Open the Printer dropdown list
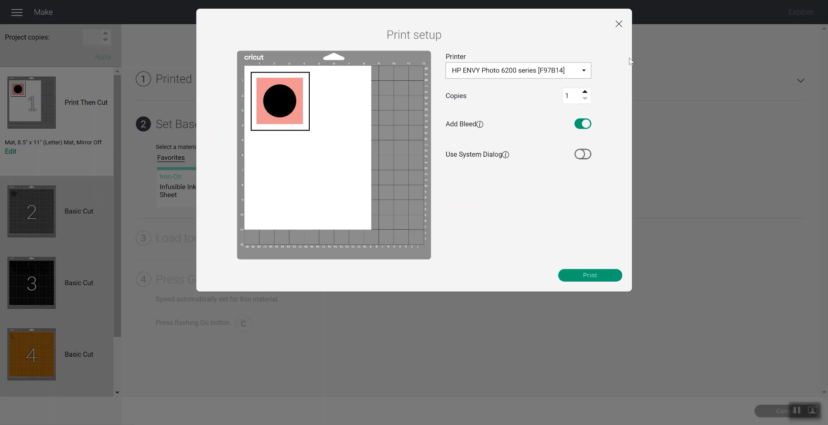Viewport: 828px width, 425px height. 518,70
